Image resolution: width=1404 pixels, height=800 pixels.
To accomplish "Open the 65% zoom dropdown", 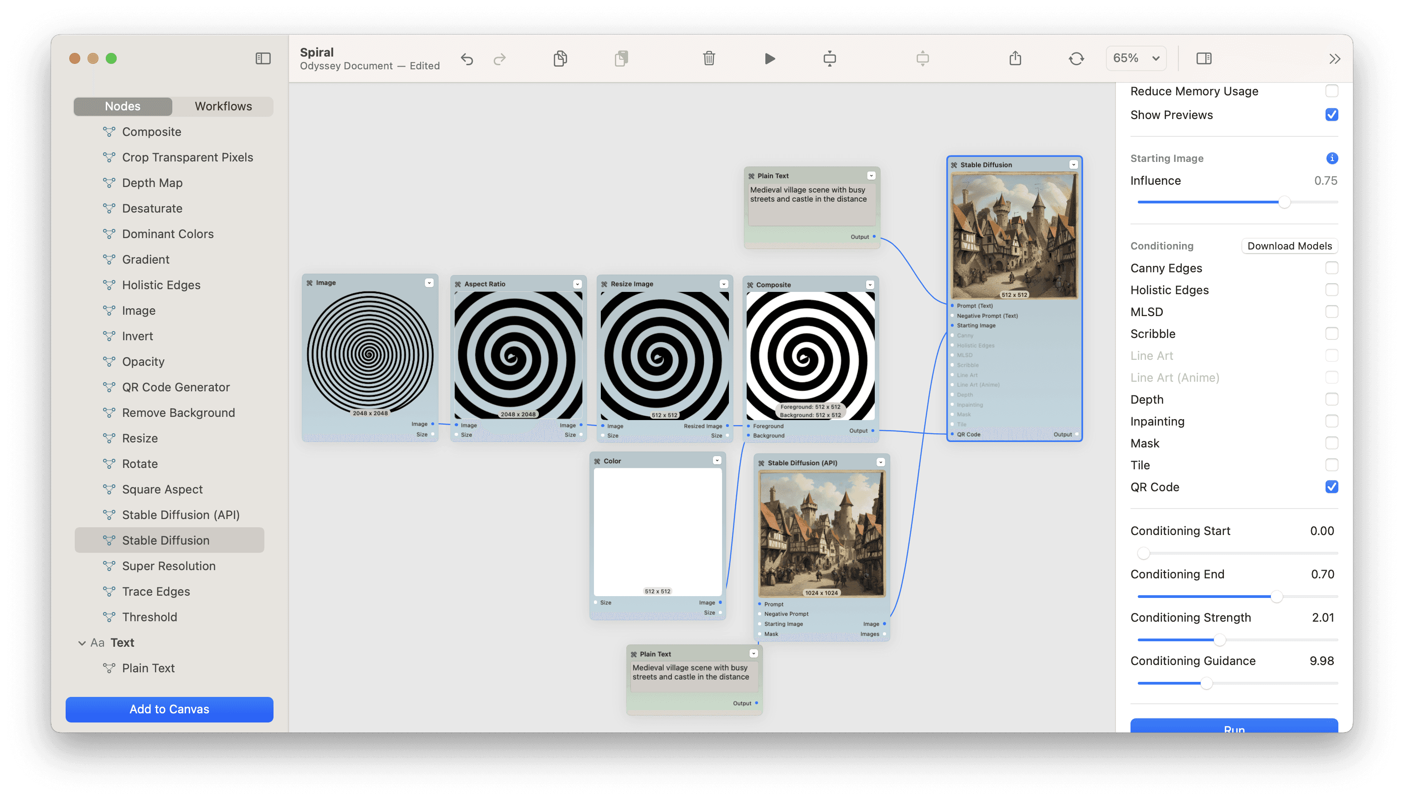I will (1136, 58).
